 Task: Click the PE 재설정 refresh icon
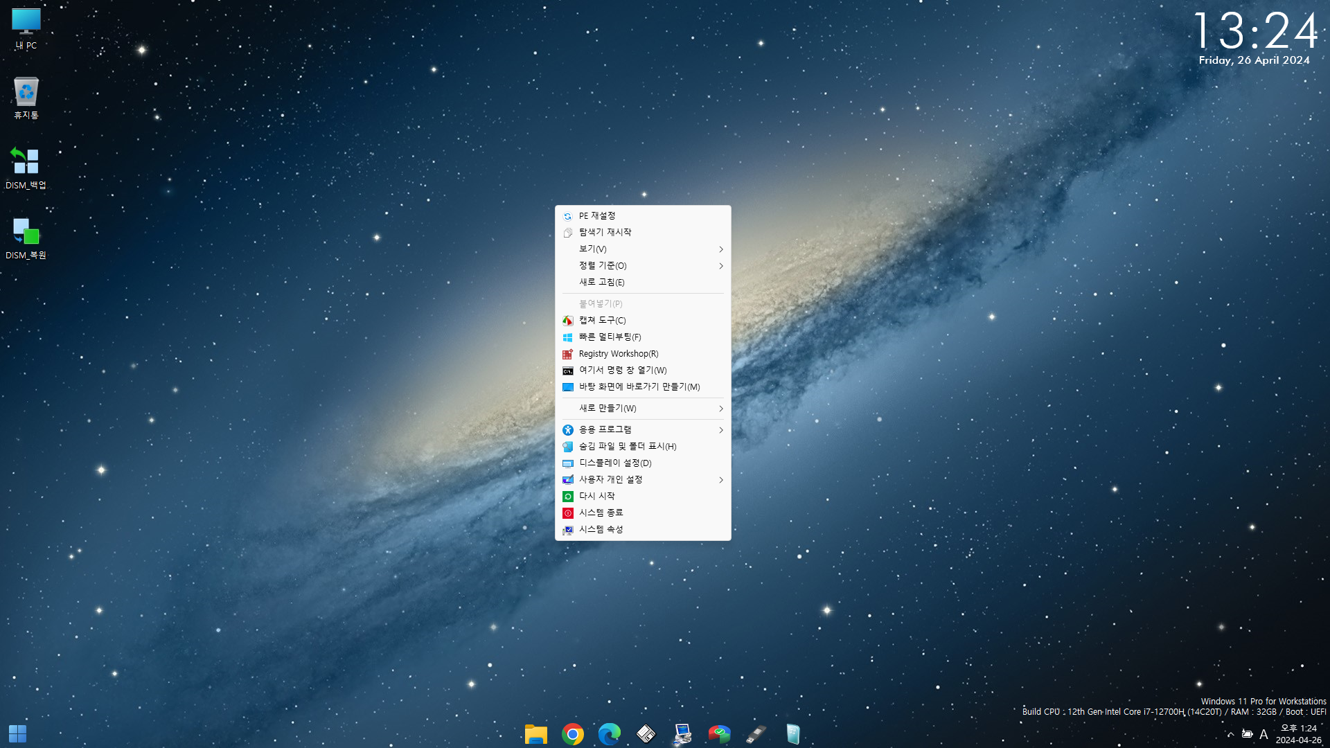tap(568, 216)
